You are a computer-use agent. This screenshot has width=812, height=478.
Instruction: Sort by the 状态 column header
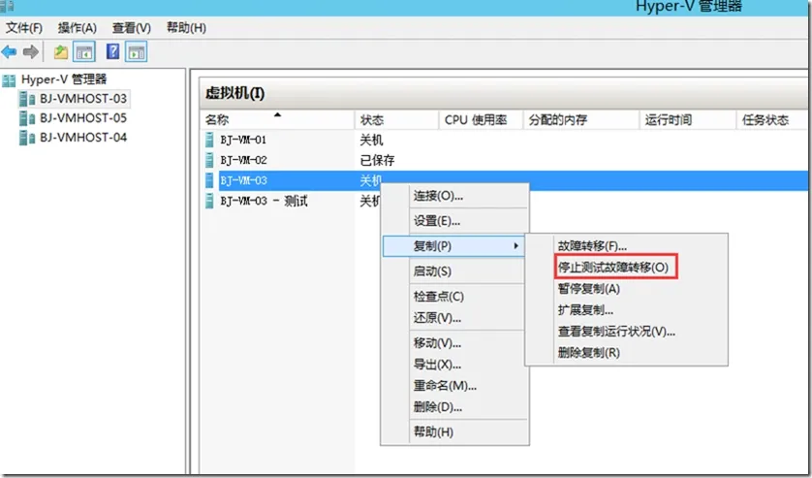click(x=396, y=120)
